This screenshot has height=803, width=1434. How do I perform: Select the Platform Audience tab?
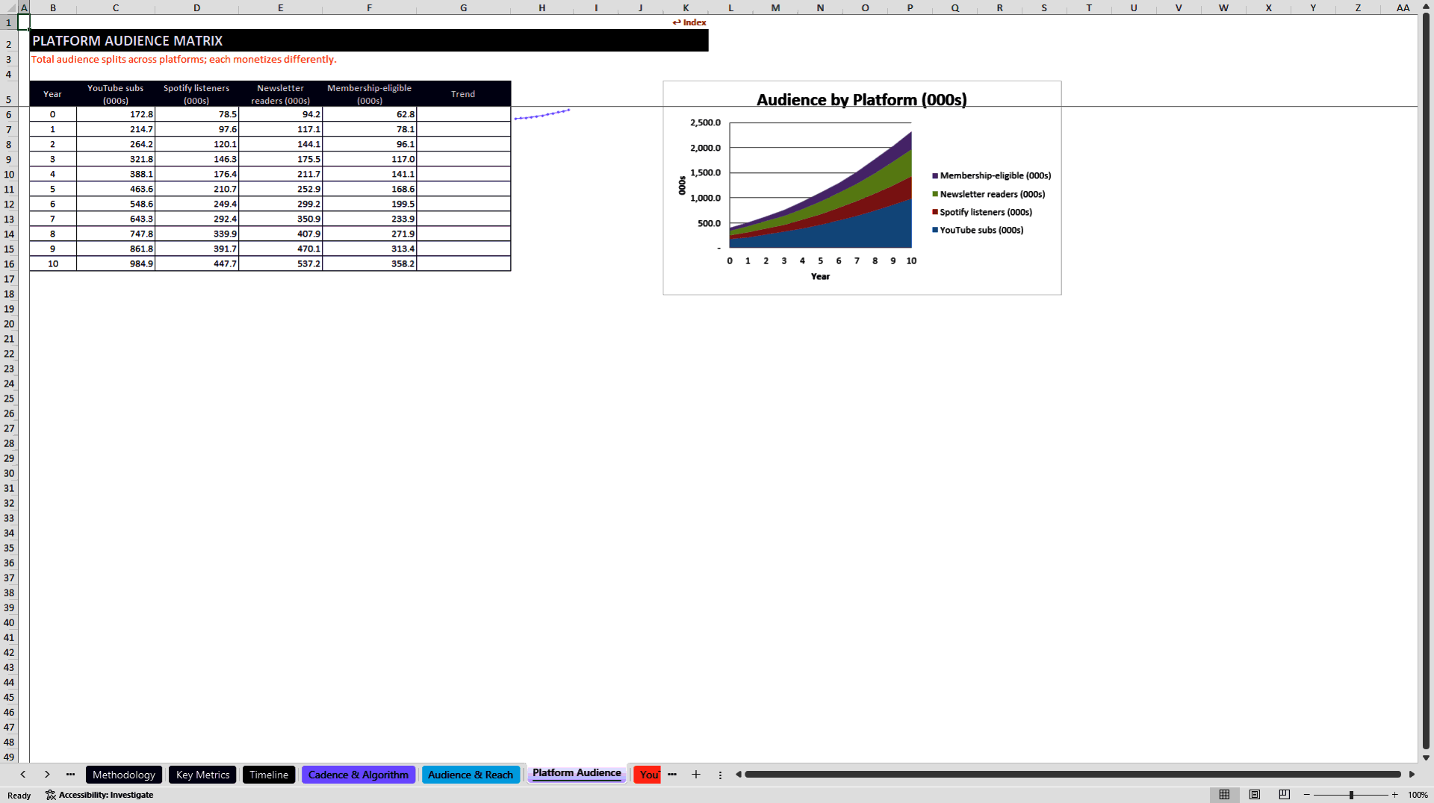tap(577, 773)
